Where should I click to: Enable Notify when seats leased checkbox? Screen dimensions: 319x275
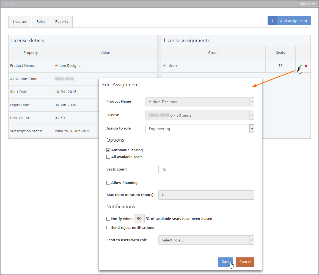pos(108,219)
